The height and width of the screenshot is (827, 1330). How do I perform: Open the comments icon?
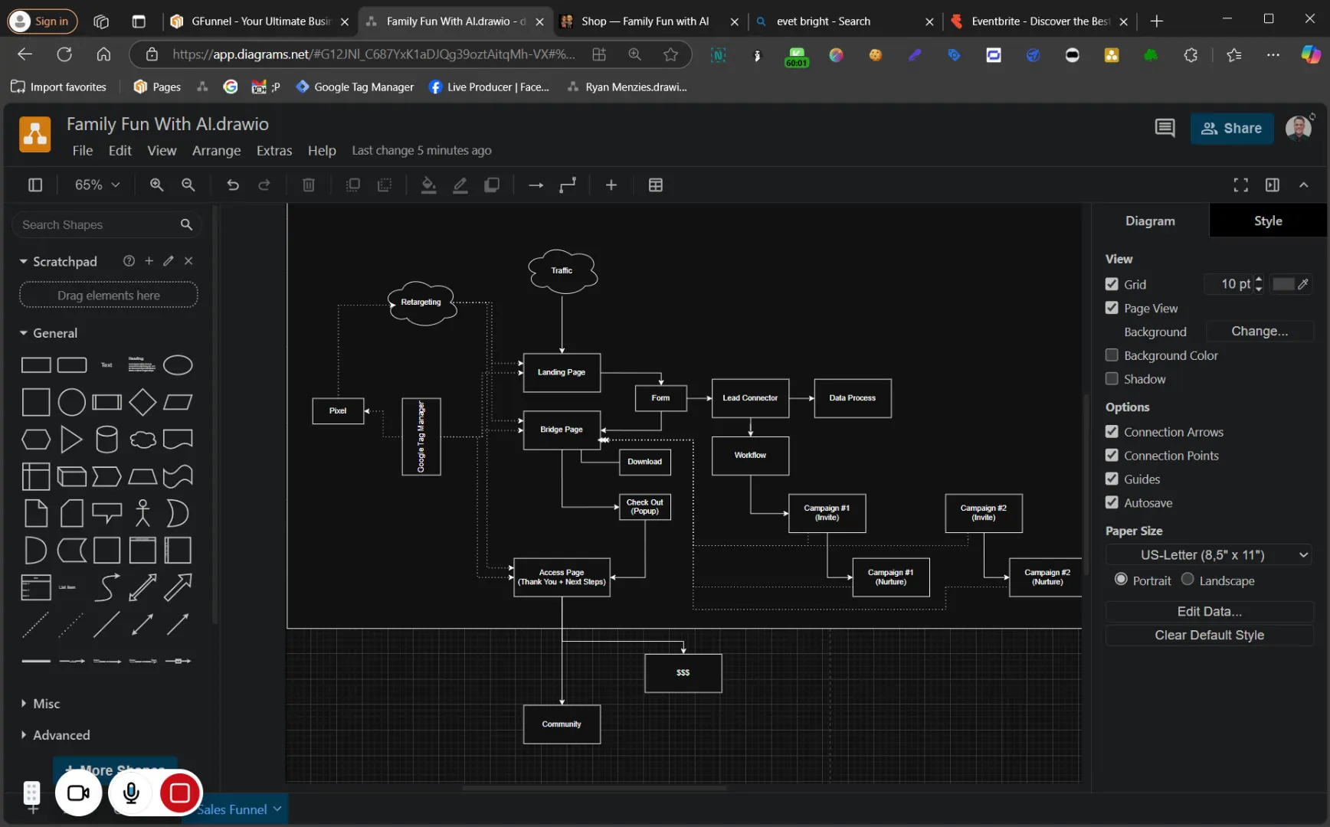[1165, 128]
